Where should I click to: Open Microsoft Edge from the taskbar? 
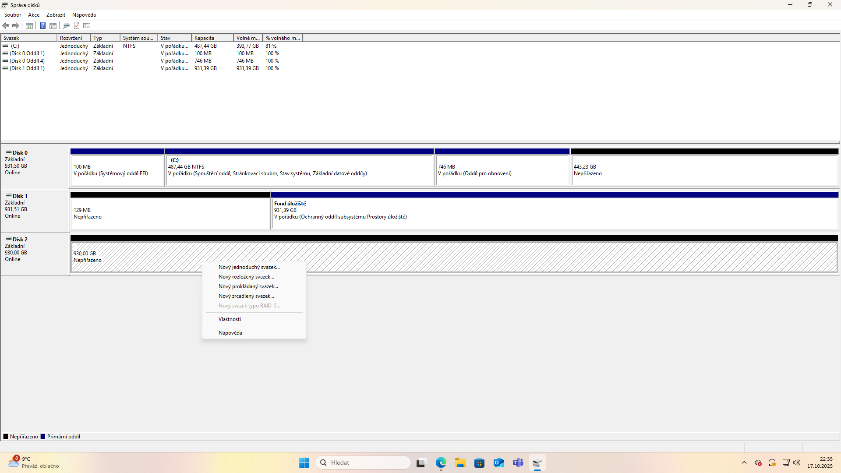point(441,462)
